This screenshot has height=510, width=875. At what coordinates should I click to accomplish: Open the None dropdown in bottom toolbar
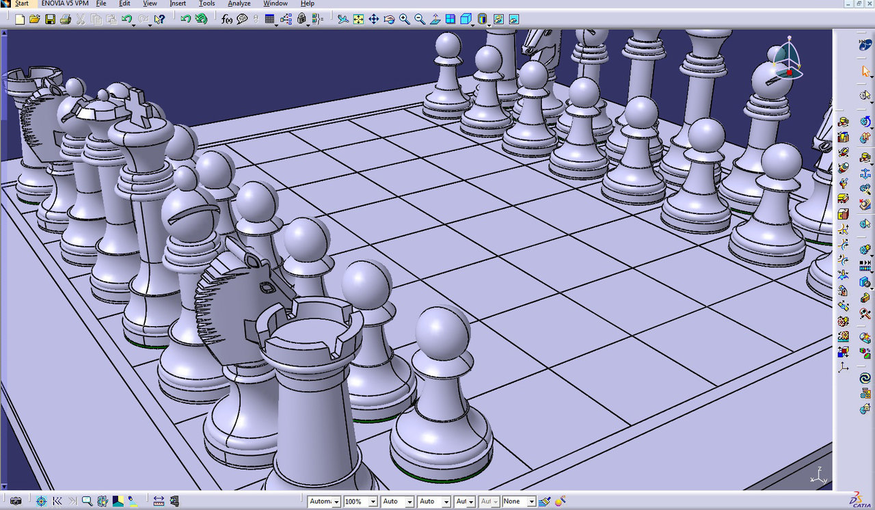pos(518,501)
